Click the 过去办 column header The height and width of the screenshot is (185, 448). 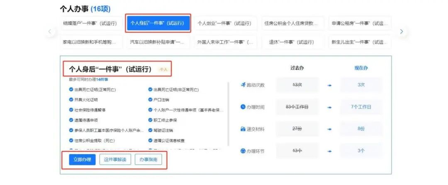coord(297,68)
